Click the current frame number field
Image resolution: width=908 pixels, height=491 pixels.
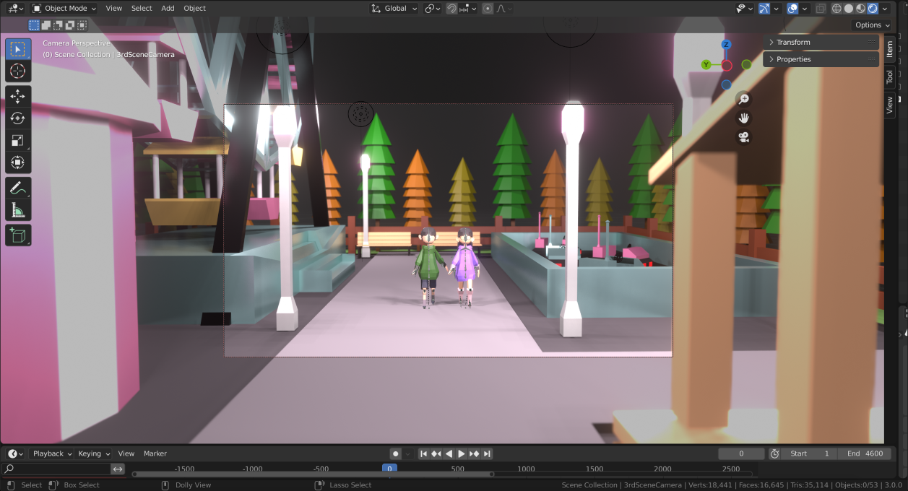pos(741,453)
